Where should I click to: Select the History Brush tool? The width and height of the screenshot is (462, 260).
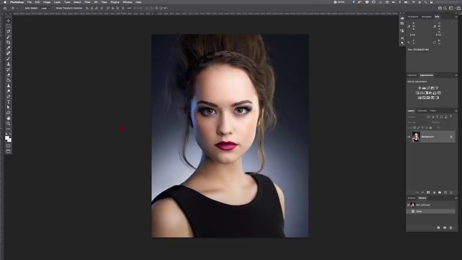click(x=8, y=69)
